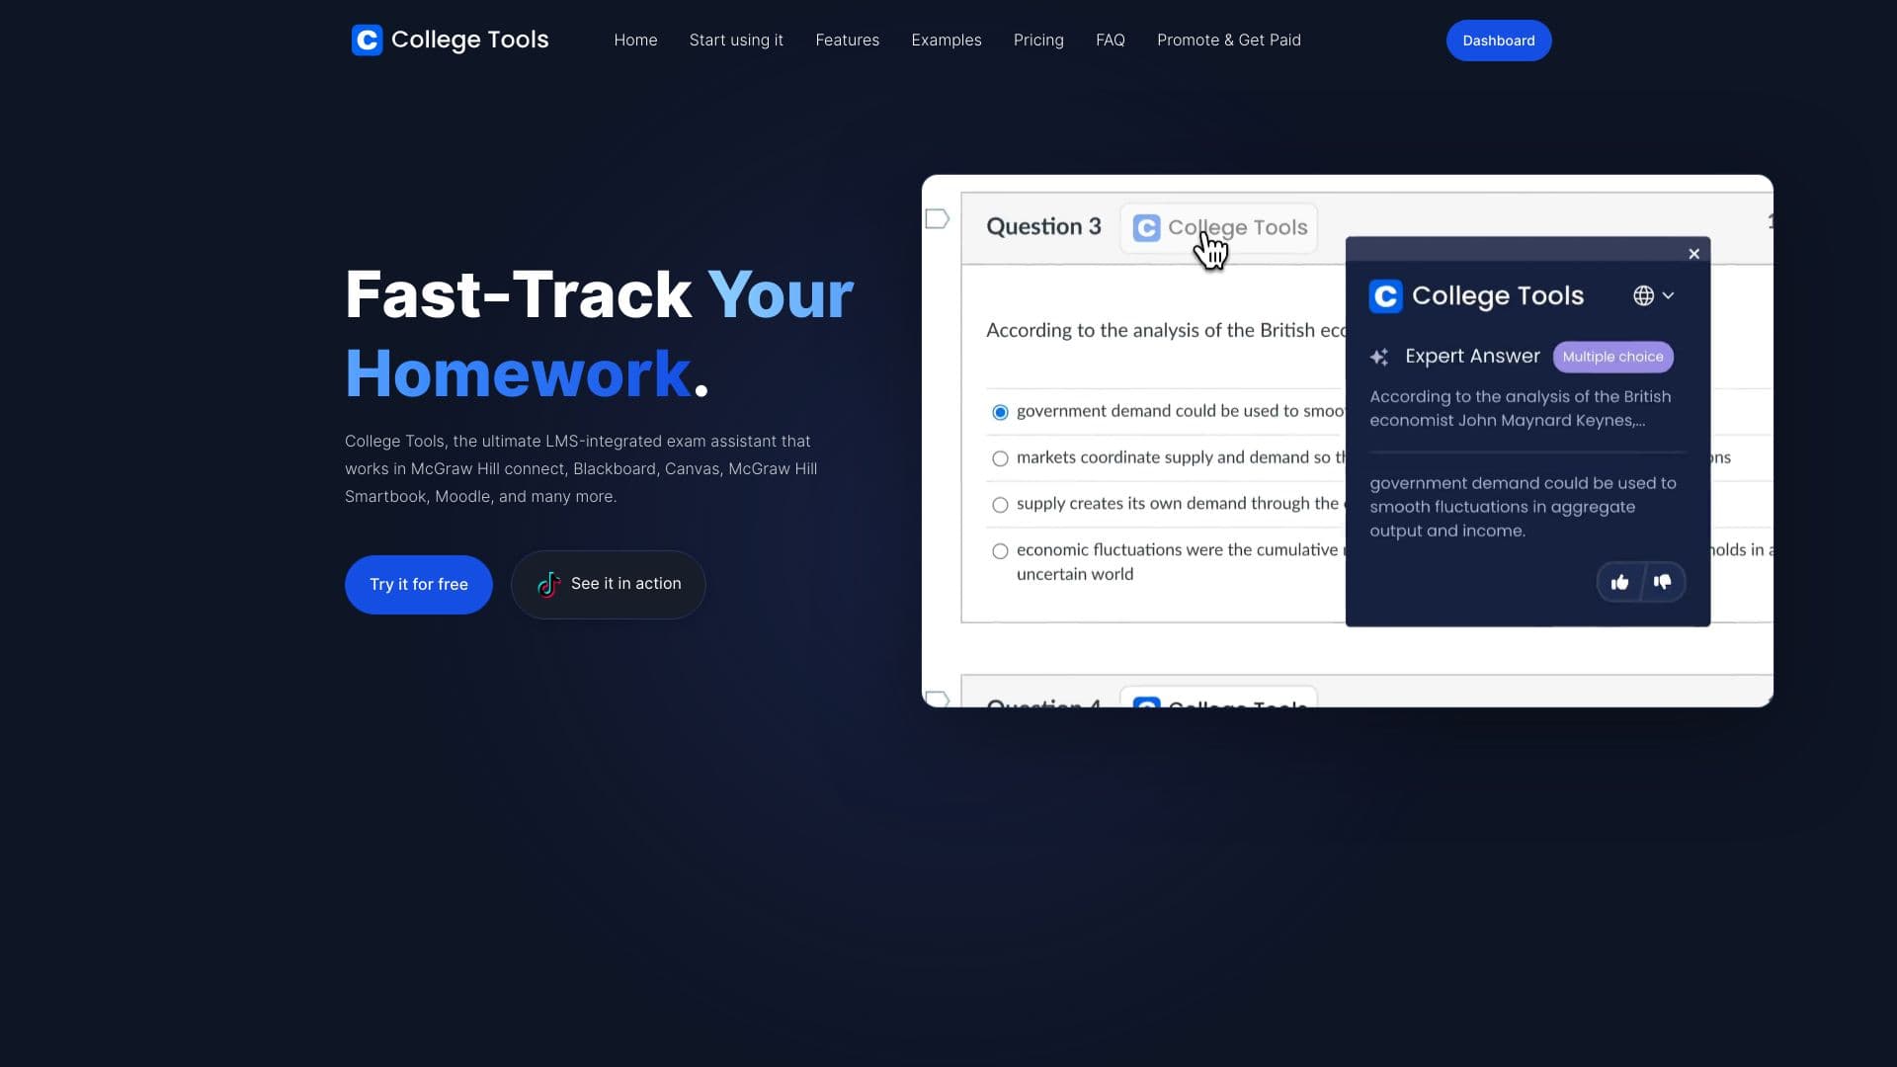
Task: Click the College Tools icon on Question 4
Action: click(x=1146, y=702)
